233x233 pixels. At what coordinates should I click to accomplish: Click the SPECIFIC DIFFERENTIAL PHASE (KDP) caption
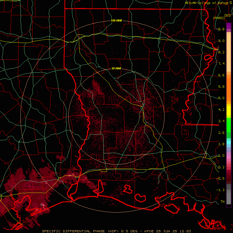[81, 231]
